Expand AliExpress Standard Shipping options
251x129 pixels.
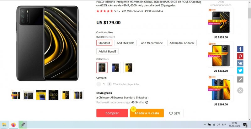pos(148,98)
